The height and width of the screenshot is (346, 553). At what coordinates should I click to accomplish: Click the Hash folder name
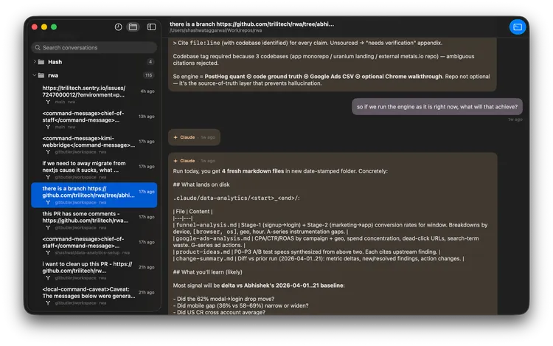(x=55, y=62)
